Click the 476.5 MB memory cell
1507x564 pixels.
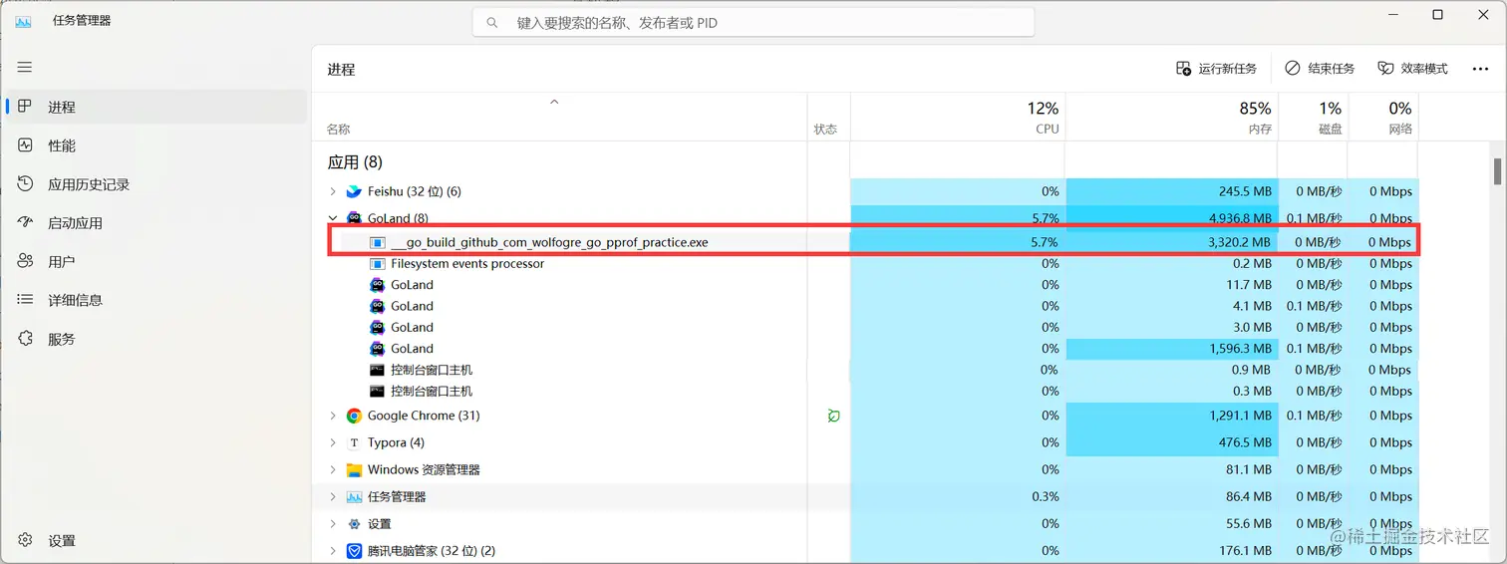coord(1172,442)
